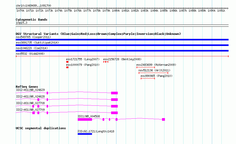Open the IDI2-AS1|NR_027709 transcript label

tap(30, 110)
